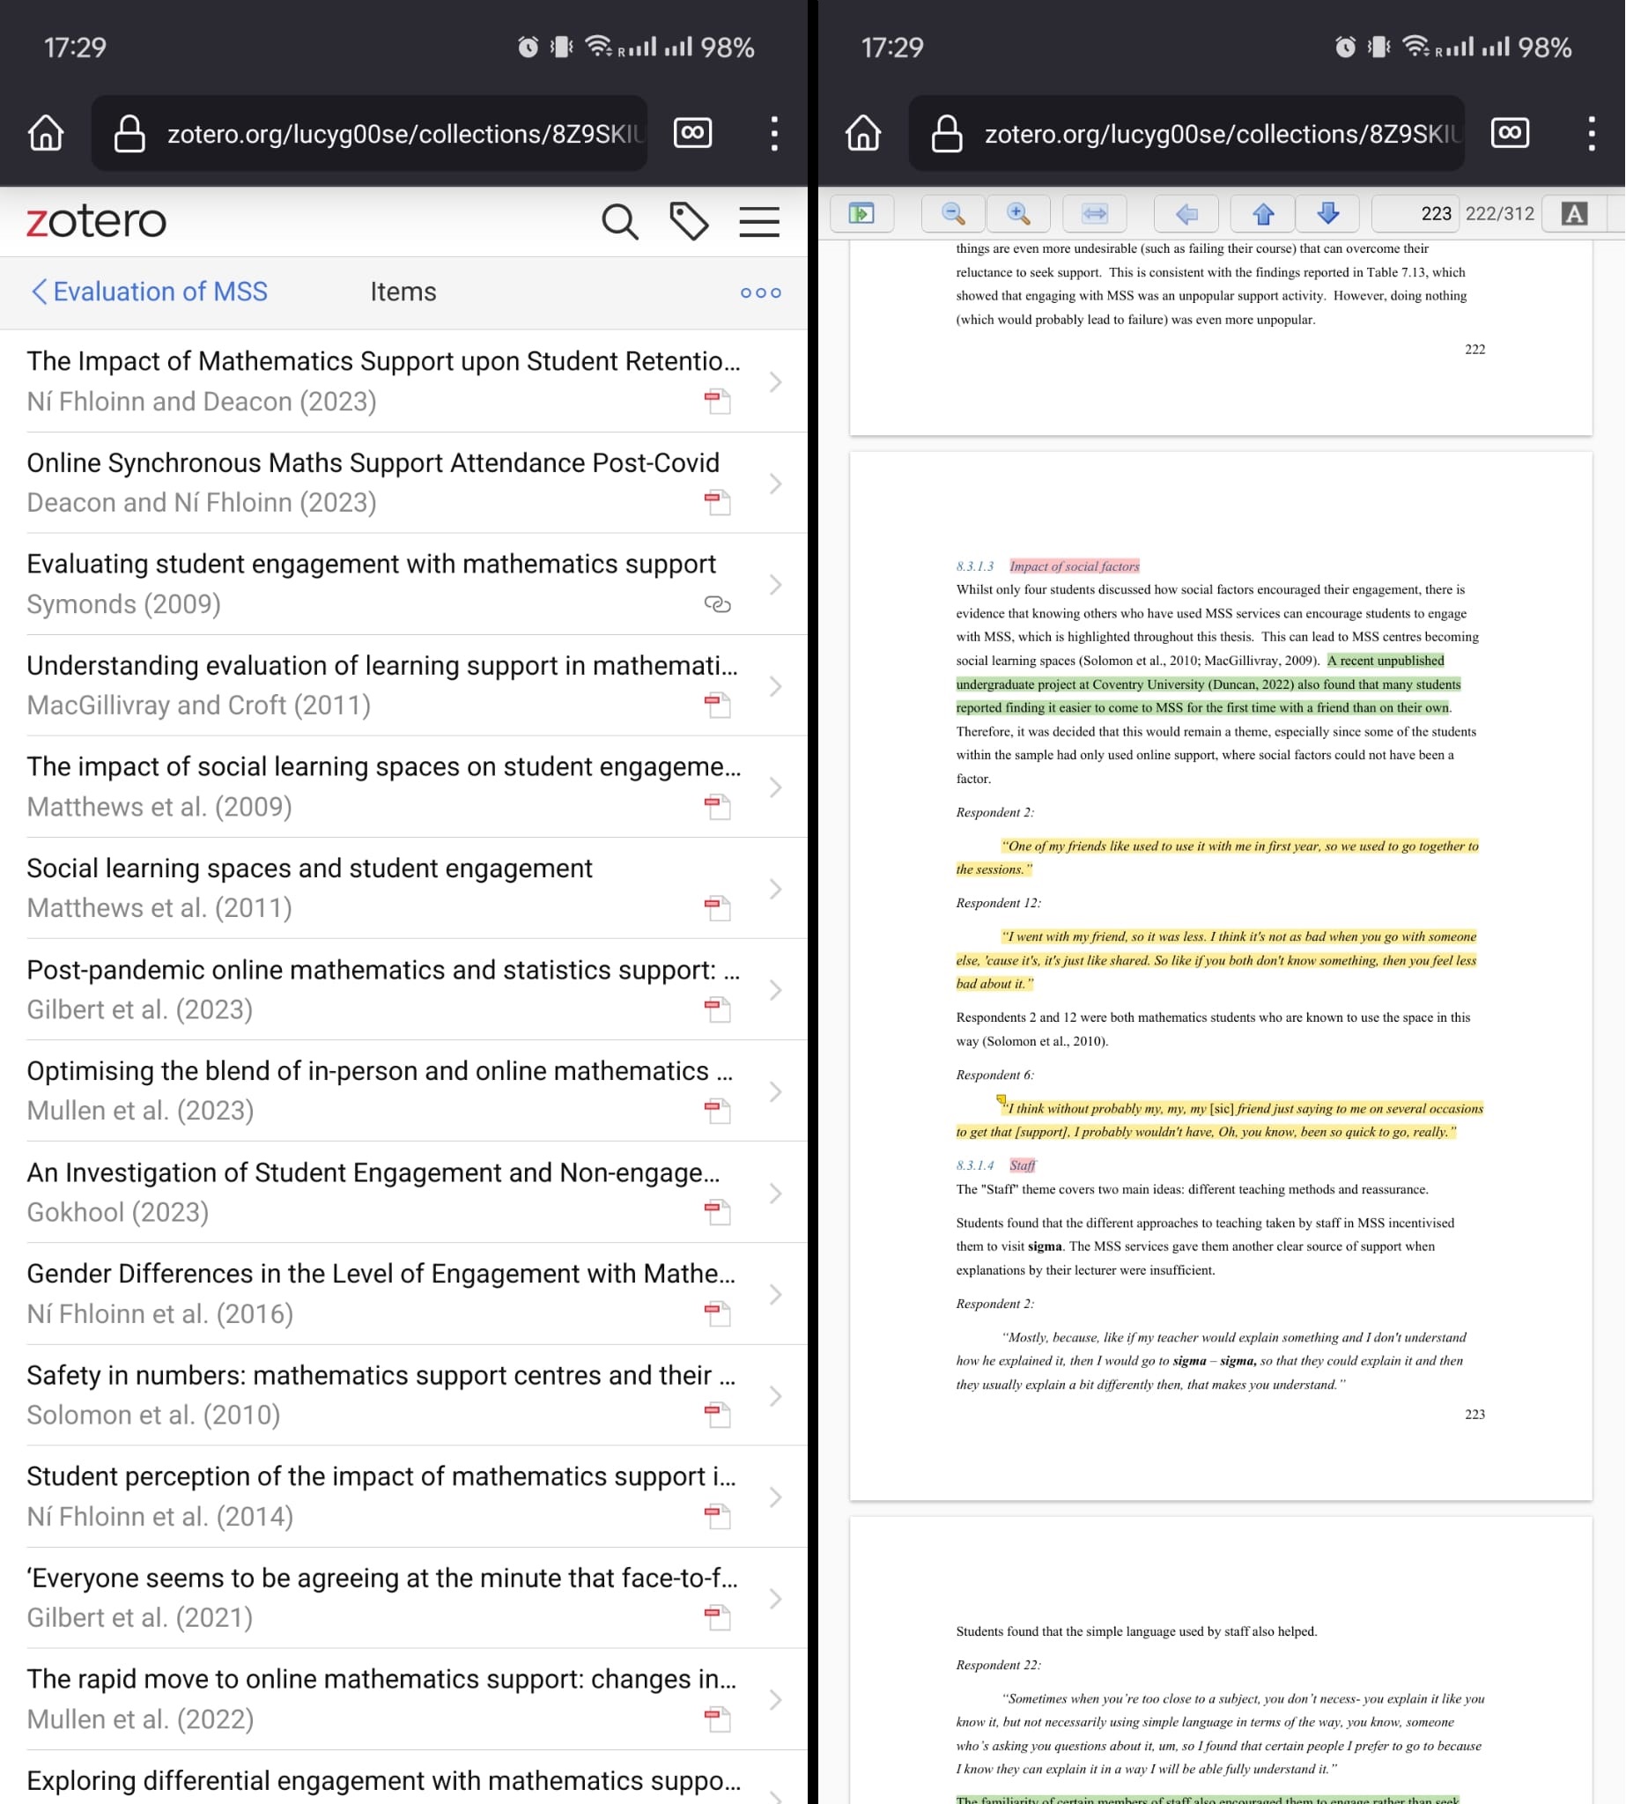The height and width of the screenshot is (1804, 1626).
Task: Toggle the PDF sidebar panel button
Action: tap(861, 213)
